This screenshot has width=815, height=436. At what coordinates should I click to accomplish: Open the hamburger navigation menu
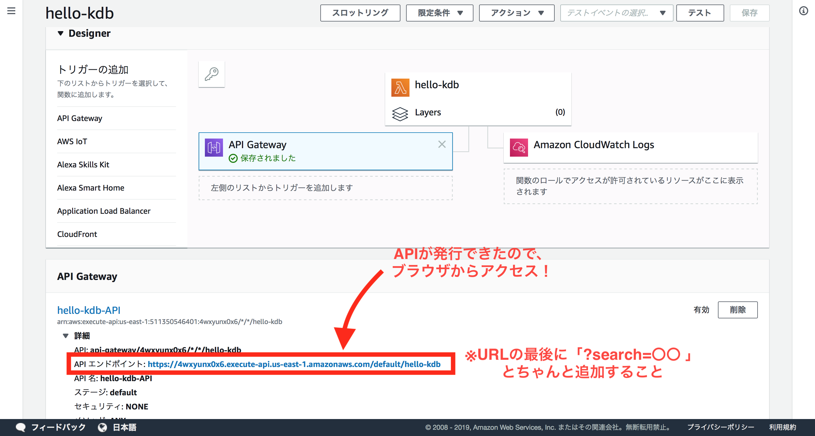coord(11,11)
